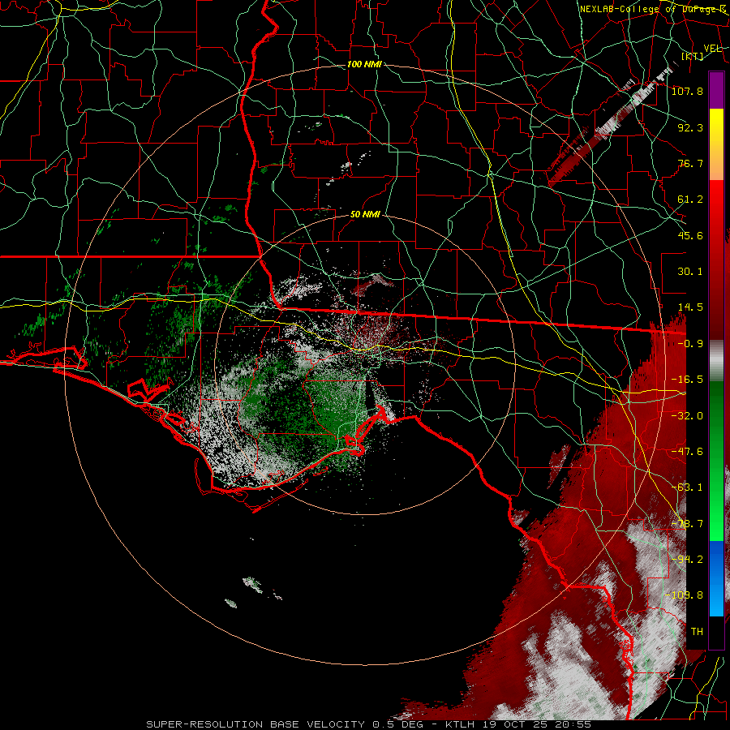
Task: Click the Super-Resolution Base Velocity caption
Action: click(368, 724)
